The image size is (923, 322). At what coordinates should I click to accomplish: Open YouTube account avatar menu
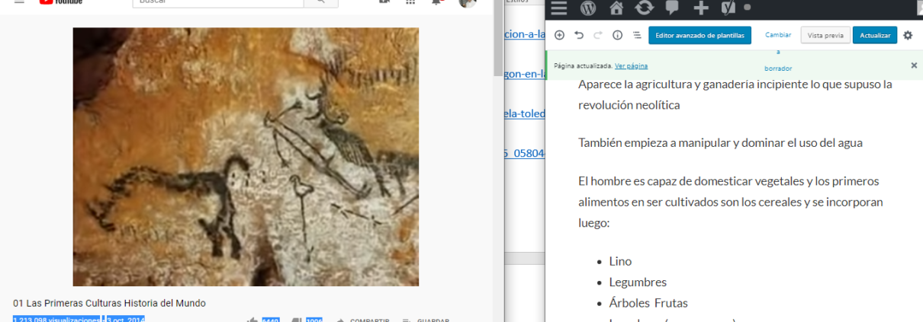click(468, 2)
